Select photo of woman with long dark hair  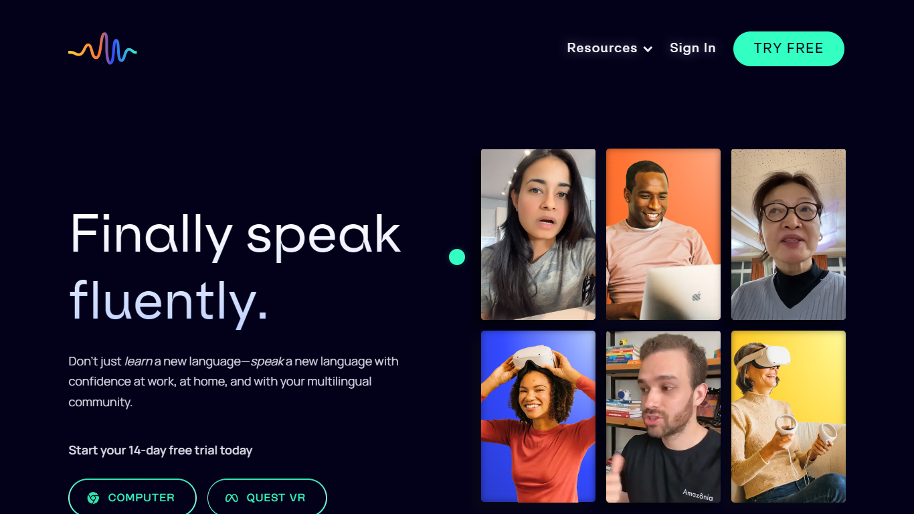coord(538,234)
